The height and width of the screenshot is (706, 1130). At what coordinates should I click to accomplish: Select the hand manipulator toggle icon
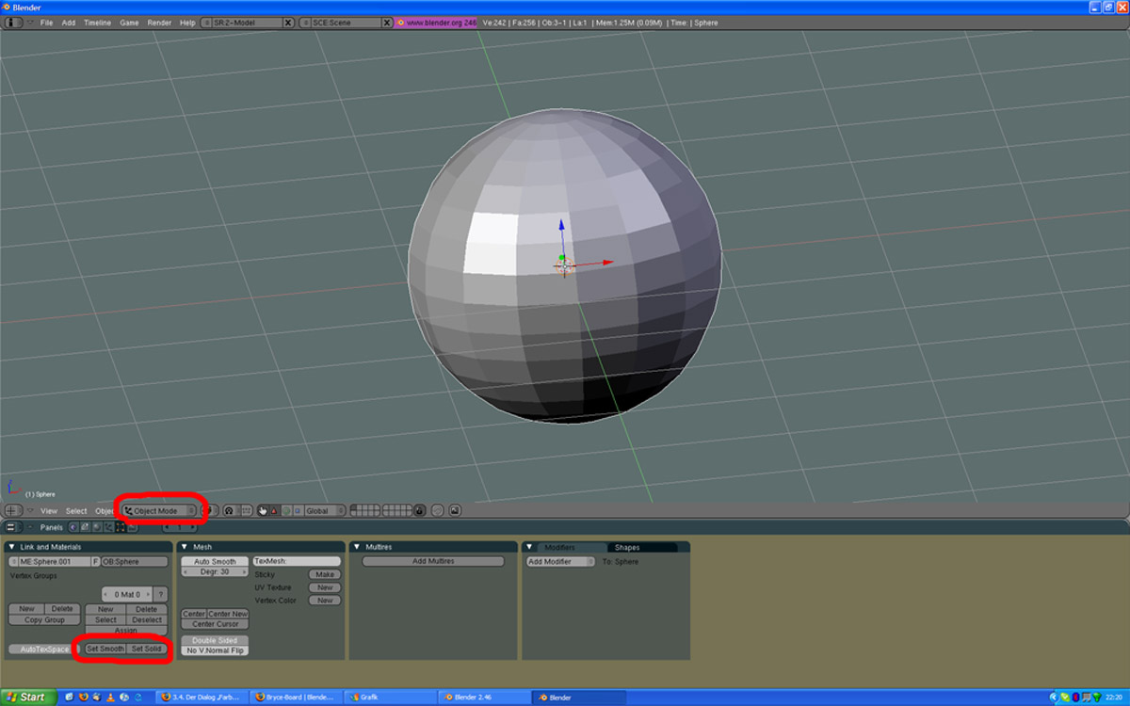tap(264, 510)
